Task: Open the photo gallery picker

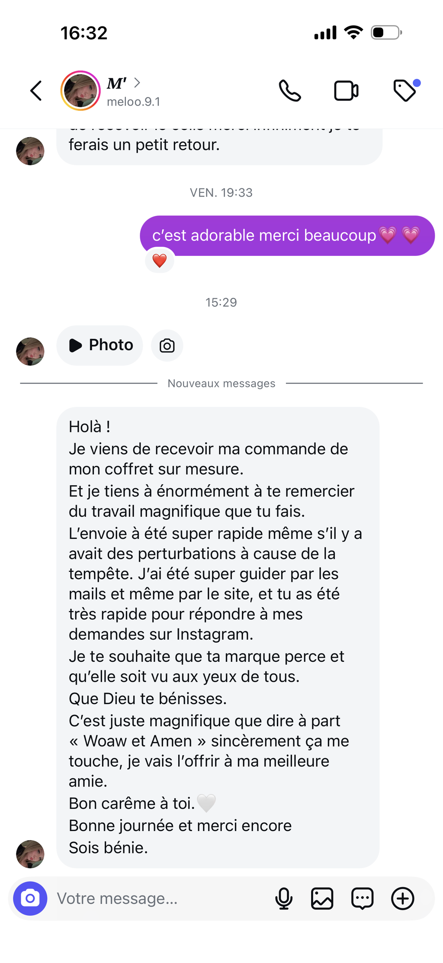Action: click(322, 899)
